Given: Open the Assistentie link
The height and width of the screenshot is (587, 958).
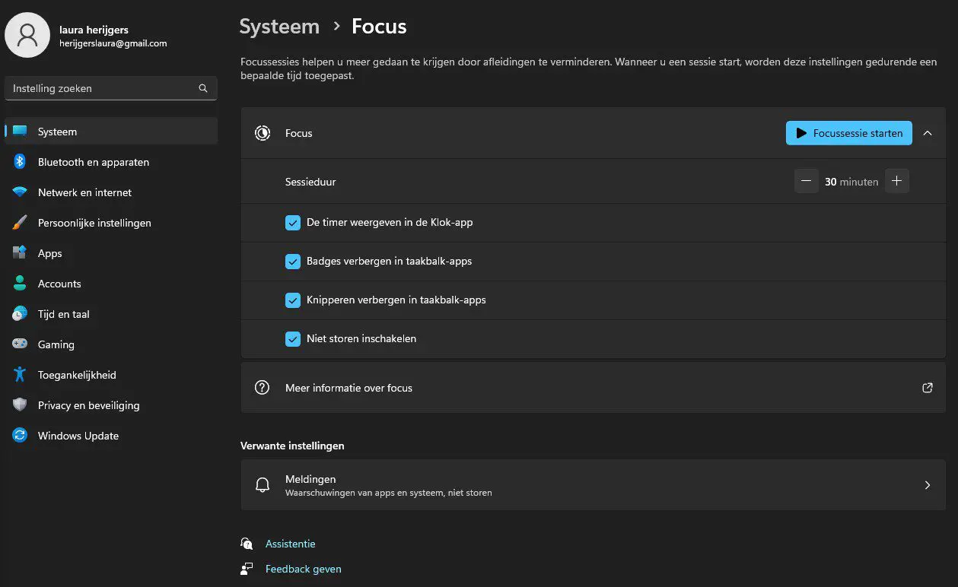Looking at the screenshot, I should (x=290, y=544).
